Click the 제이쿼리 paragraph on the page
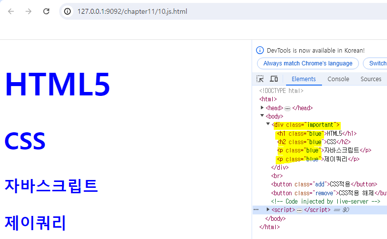 point(35,223)
